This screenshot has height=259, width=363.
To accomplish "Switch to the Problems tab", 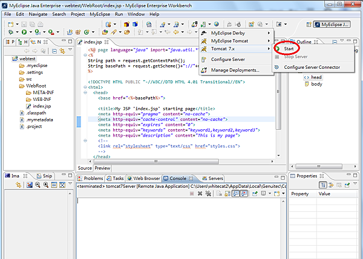I will pos(91,178).
